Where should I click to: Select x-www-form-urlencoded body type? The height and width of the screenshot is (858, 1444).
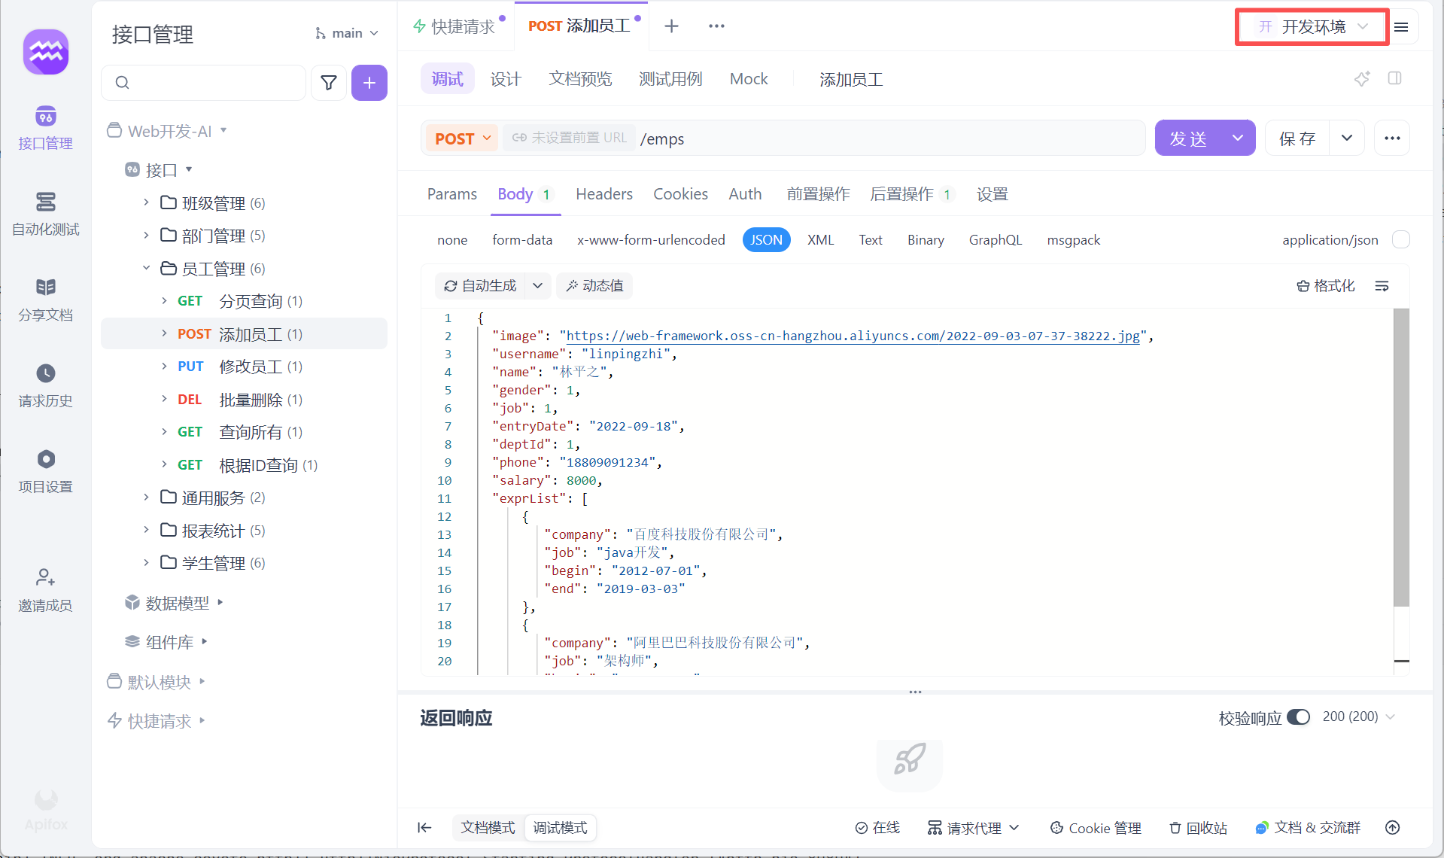tap(651, 240)
